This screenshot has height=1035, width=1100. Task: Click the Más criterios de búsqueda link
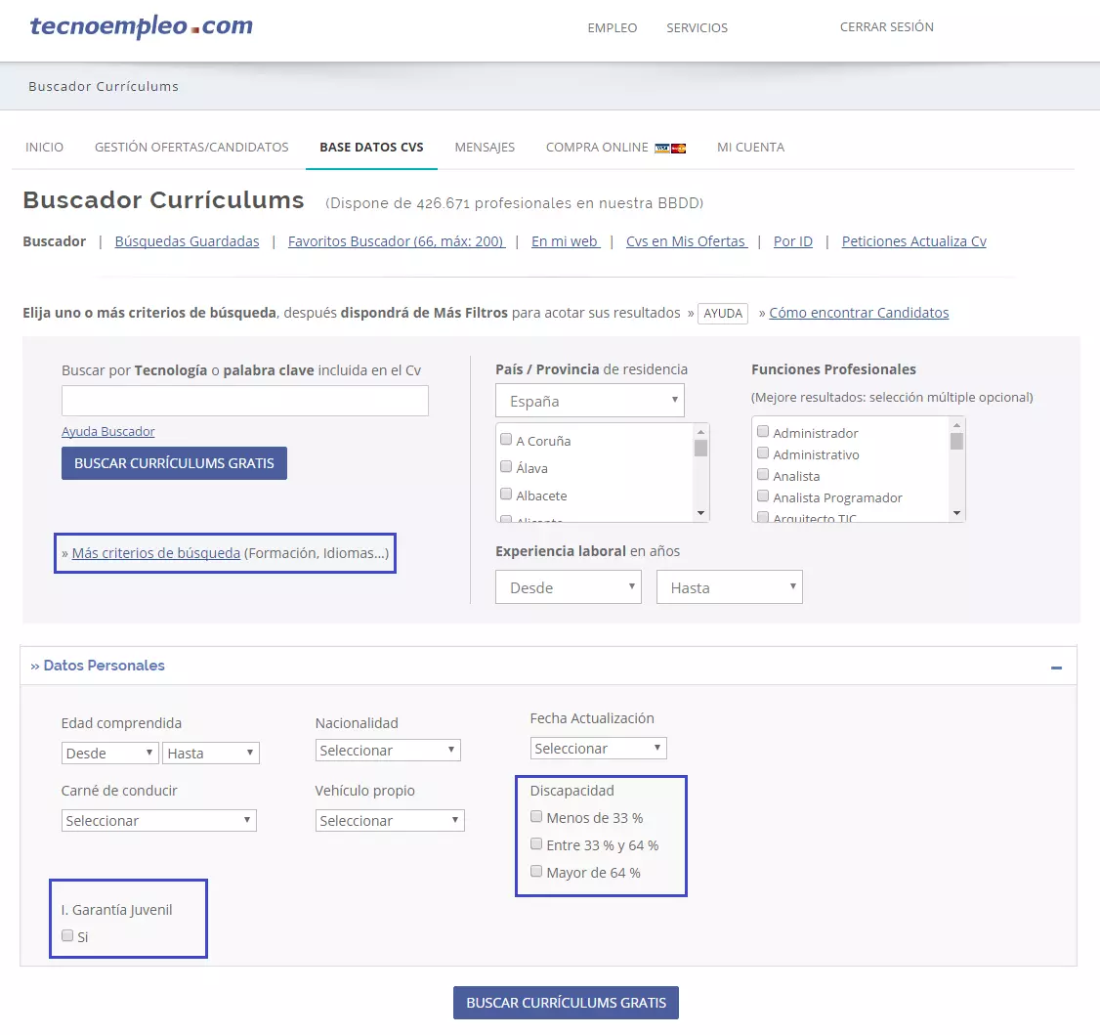click(x=156, y=553)
